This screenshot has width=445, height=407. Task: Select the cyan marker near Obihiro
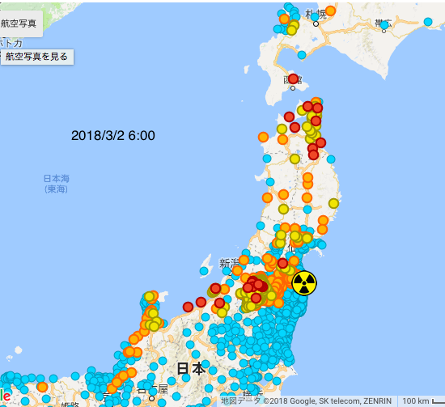pyautogui.click(x=384, y=25)
